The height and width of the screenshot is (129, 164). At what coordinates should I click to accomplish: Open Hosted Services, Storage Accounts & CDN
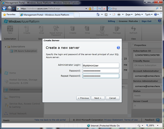pos(21,81)
